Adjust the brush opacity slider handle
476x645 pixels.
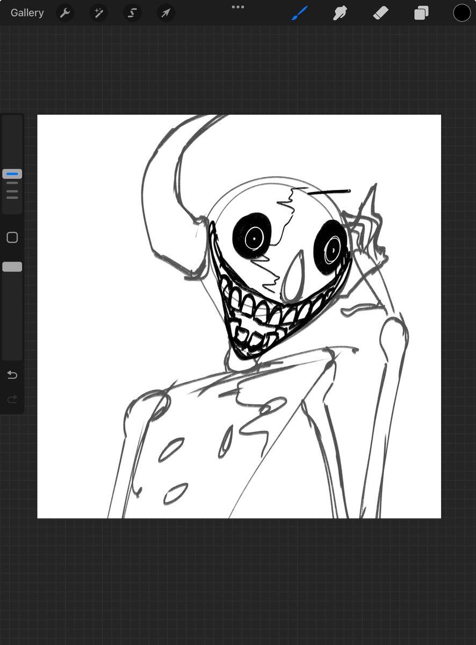click(x=12, y=267)
